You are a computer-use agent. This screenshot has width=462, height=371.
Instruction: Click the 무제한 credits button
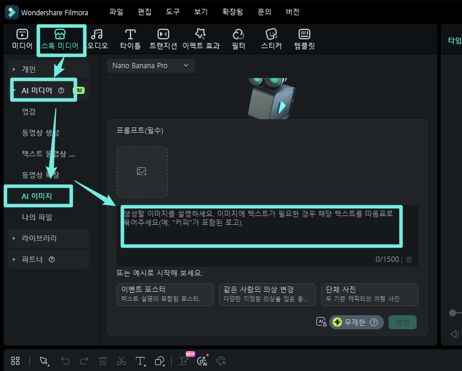coord(356,322)
